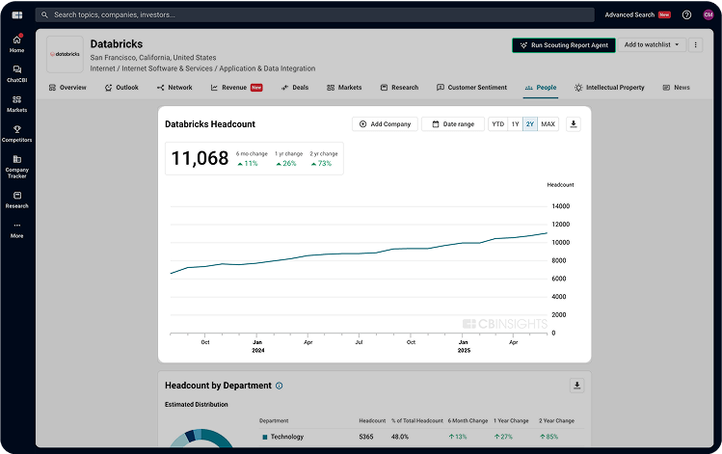Viewport: 722px width, 454px height.
Task: Click the Add Company button
Action: (385, 124)
